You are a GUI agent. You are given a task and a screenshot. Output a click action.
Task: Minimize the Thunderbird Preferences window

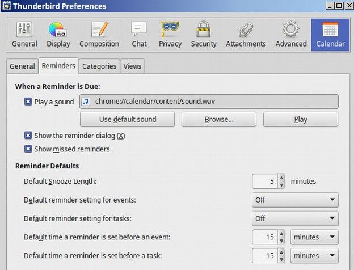tap(330, 5)
